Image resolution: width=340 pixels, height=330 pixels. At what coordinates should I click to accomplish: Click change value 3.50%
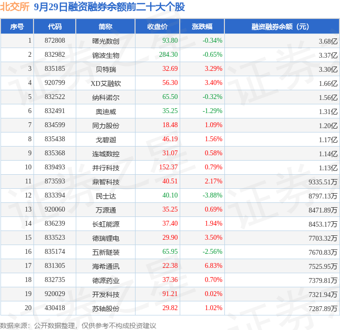click(x=214, y=238)
